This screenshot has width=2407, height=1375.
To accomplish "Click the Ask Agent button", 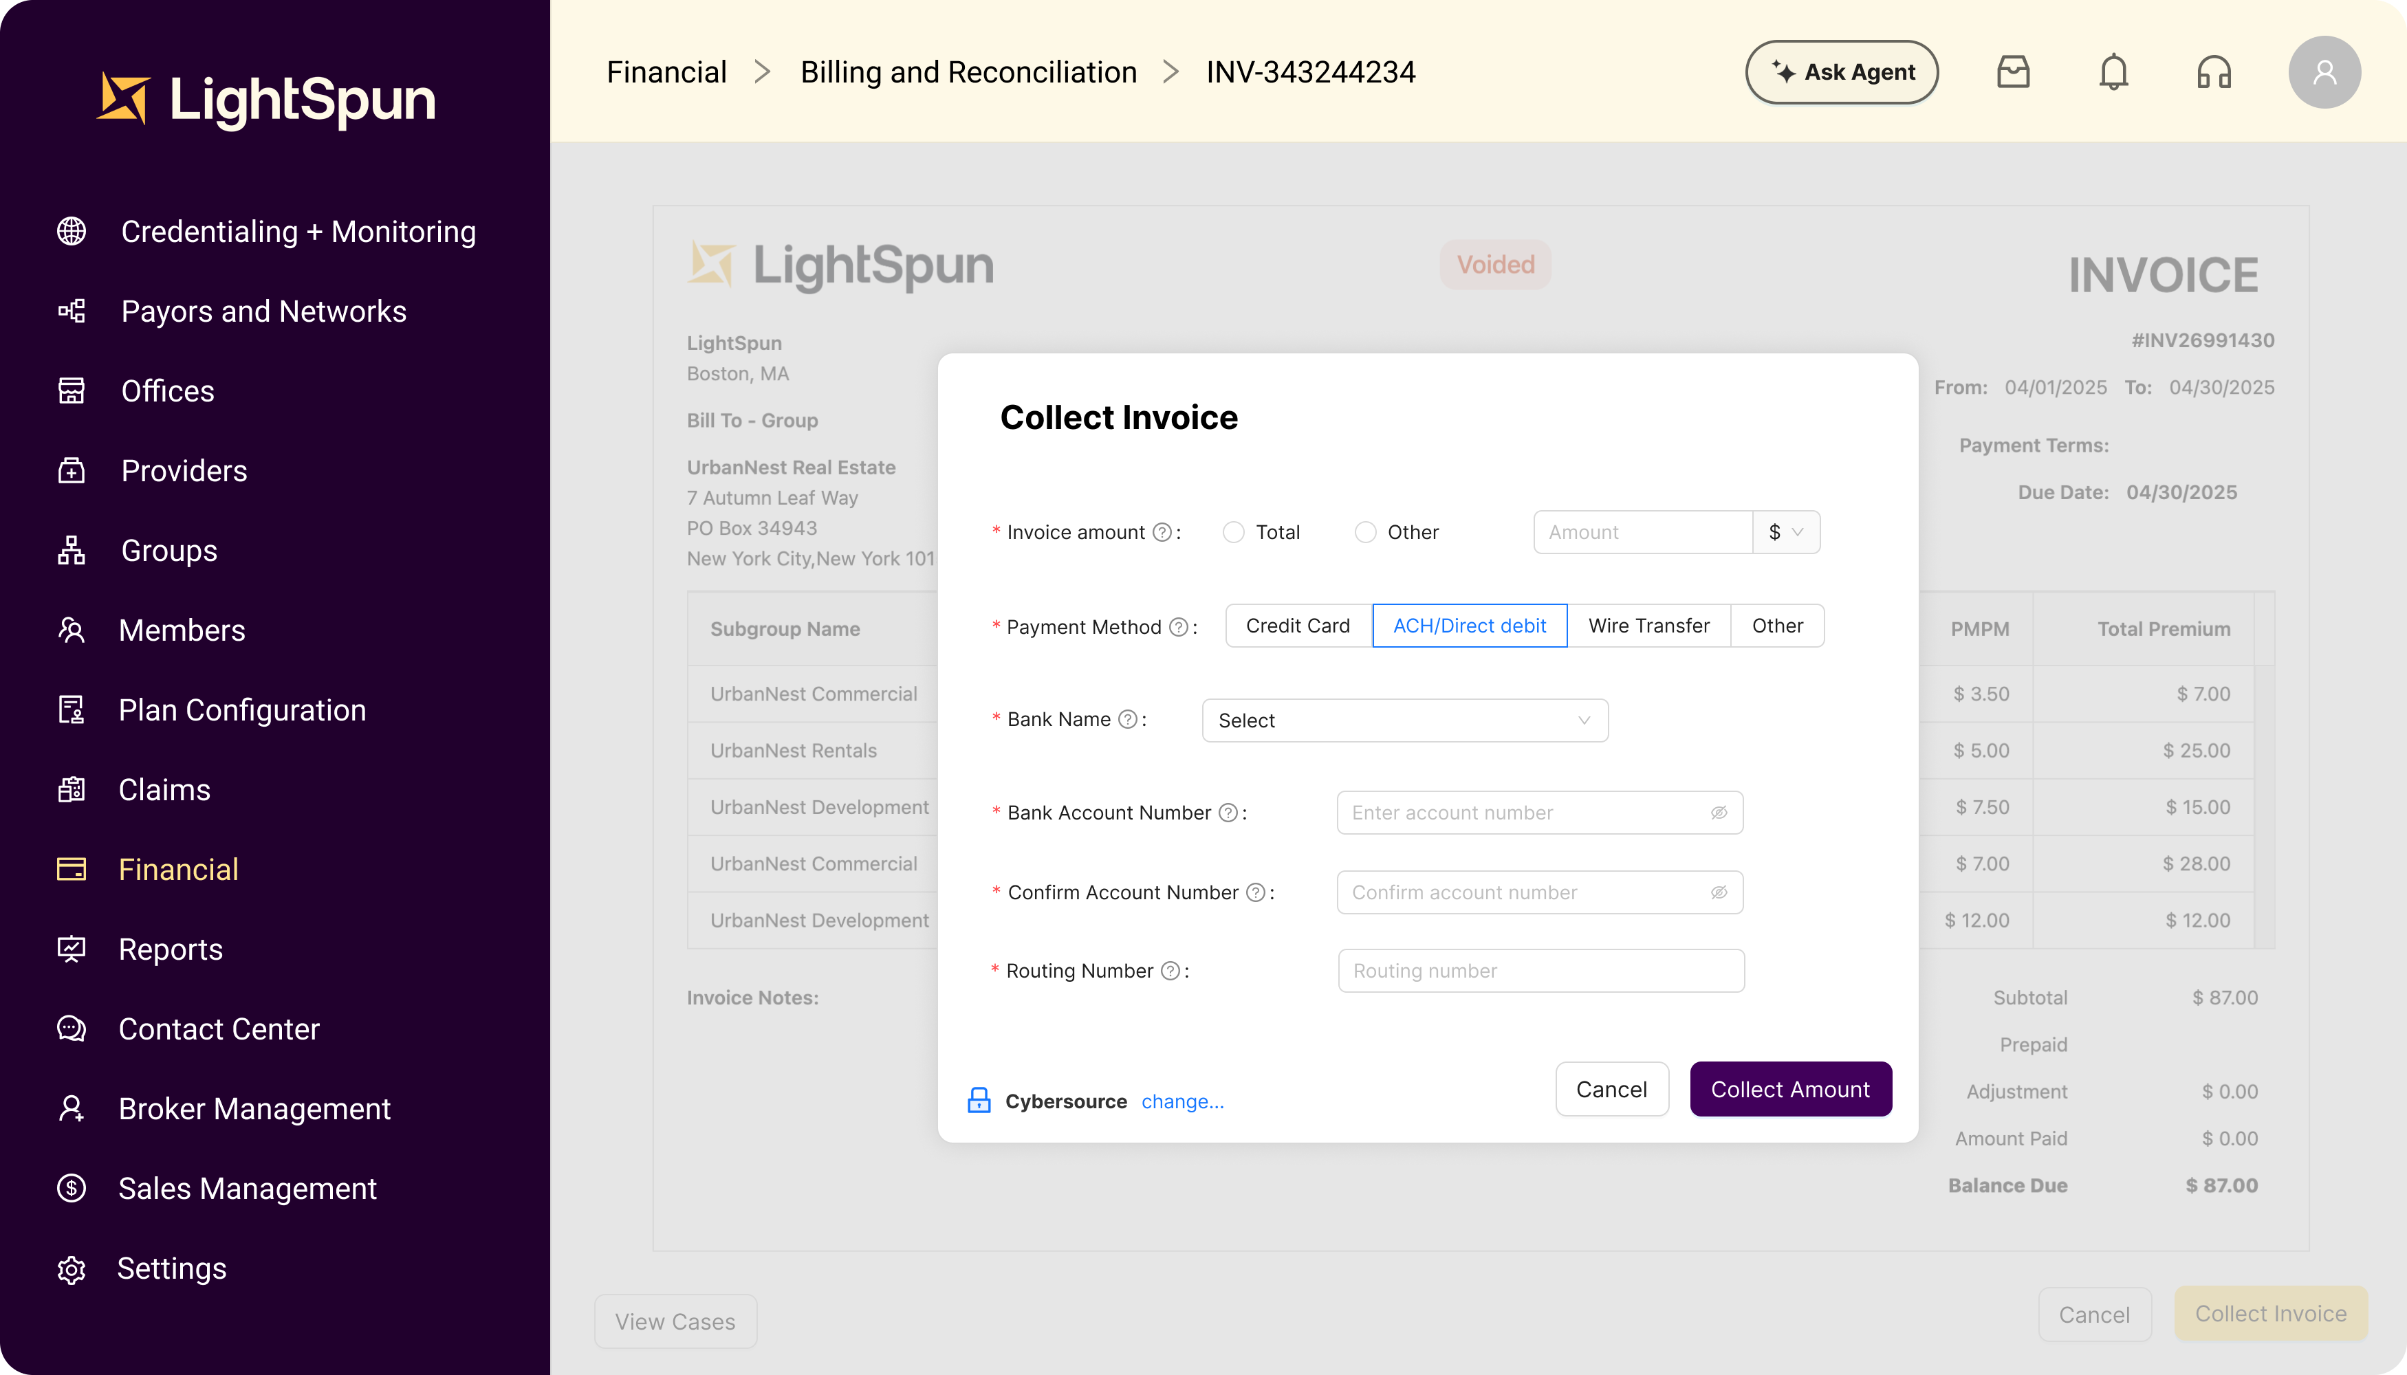I will 1841,71.
